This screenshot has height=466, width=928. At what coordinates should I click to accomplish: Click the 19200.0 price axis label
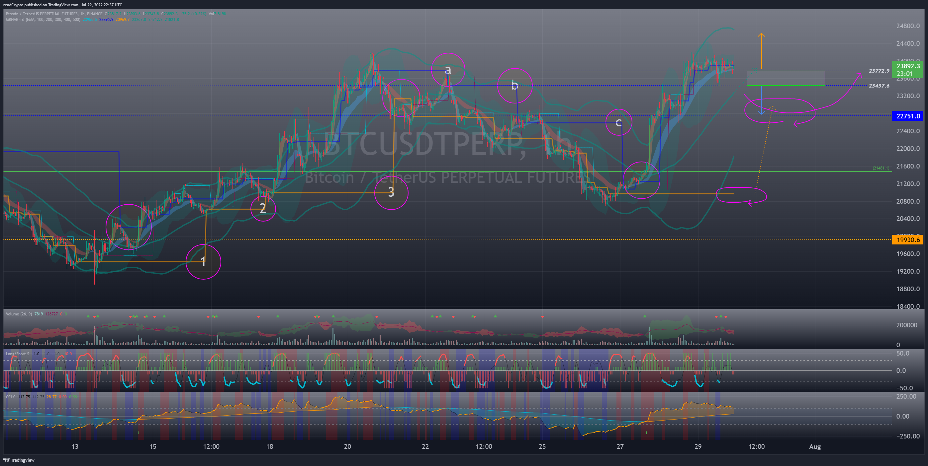908,271
